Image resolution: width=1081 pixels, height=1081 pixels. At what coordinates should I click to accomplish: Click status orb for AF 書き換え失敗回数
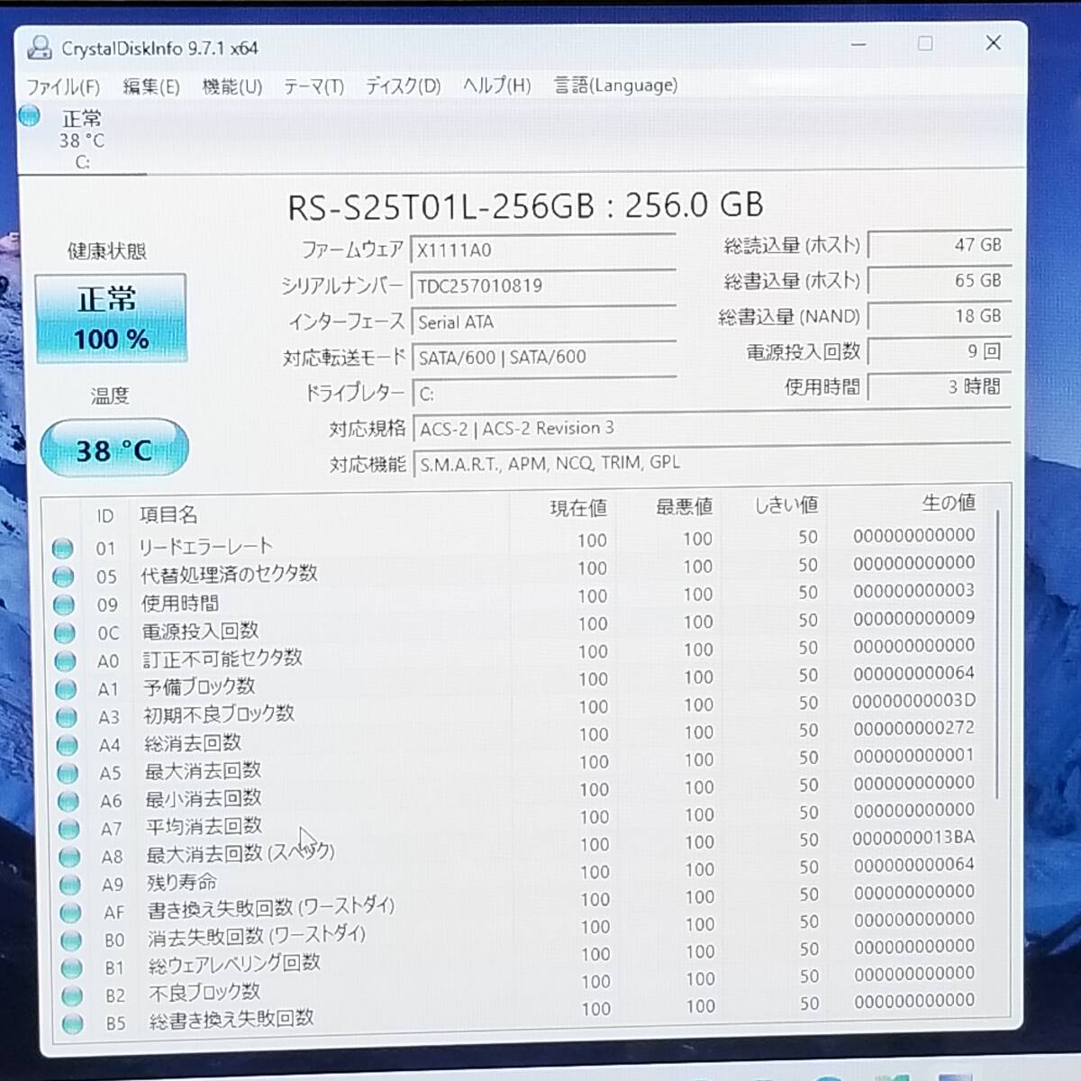pyautogui.click(x=70, y=913)
